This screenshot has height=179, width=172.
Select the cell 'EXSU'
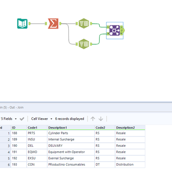37,158
